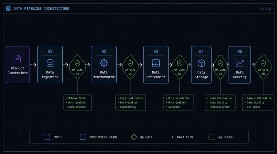The height and width of the screenshot is (154, 277).
Task: Click the blue Processing Stage square in legend
Action: coord(83,137)
